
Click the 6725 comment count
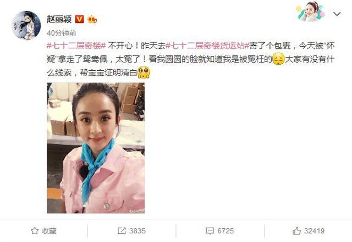pyautogui.click(x=226, y=231)
